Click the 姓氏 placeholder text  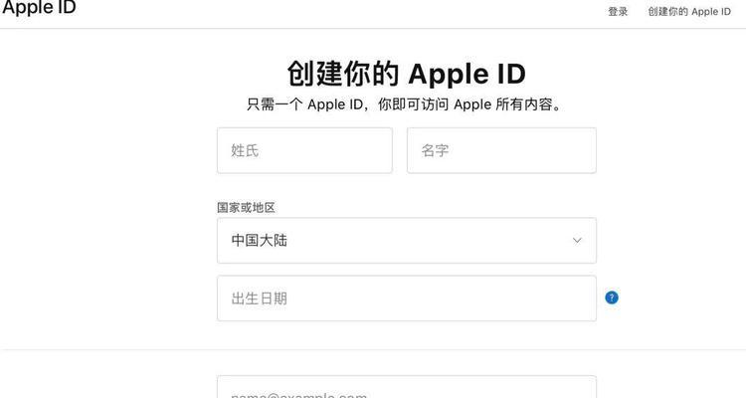pyautogui.click(x=245, y=150)
